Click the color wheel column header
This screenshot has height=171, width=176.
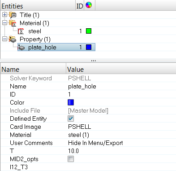[89, 5]
